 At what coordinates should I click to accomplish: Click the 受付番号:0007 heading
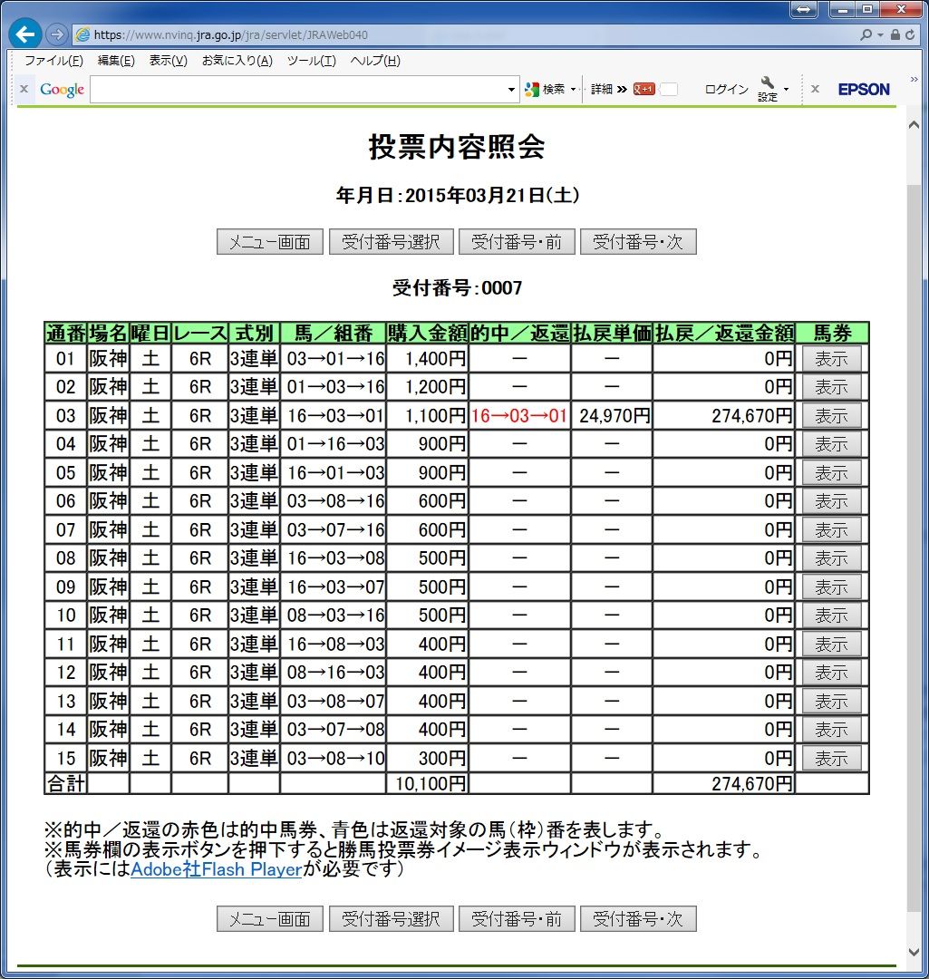(457, 288)
